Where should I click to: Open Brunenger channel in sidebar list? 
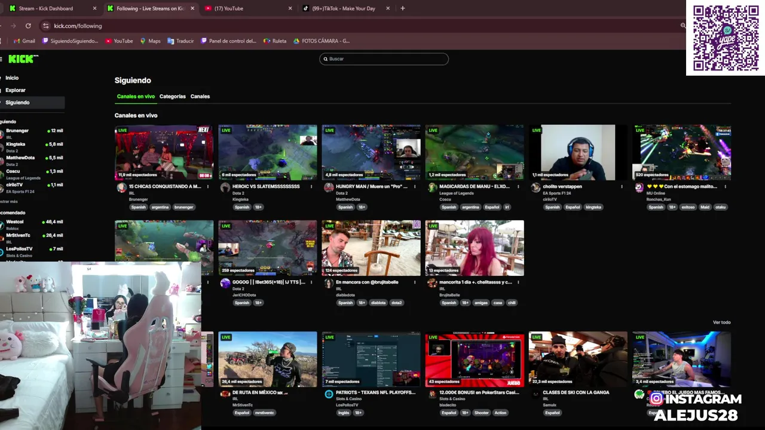coord(32,133)
